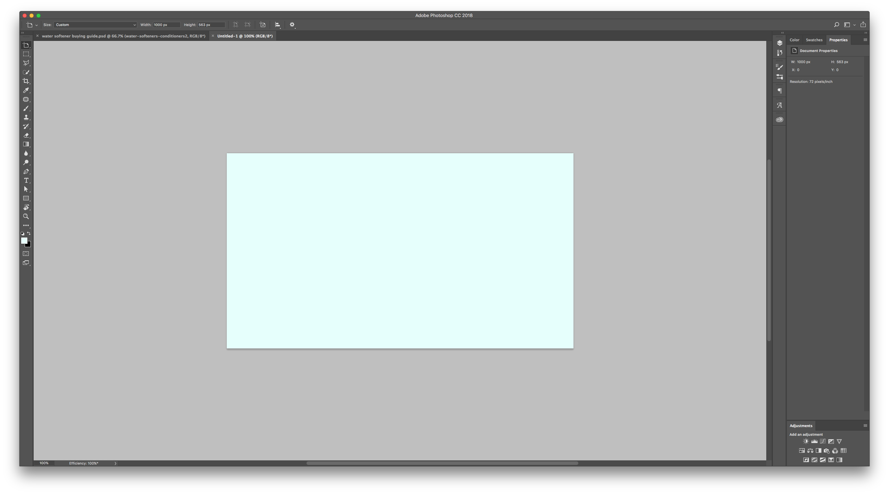The width and height of the screenshot is (889, 494).
Task: Add a Curves adjustment layer
Action: (x=823, y=441)
